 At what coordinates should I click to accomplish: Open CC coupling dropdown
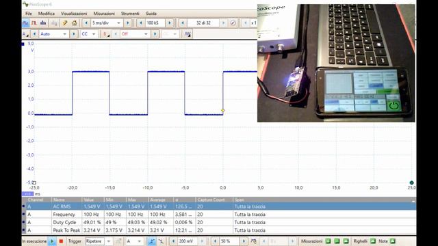click(88, 34)
